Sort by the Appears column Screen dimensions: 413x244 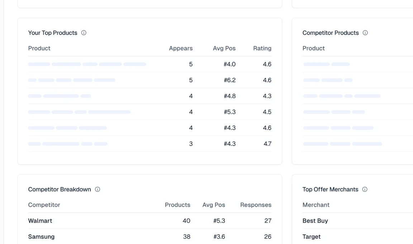pyautogui.click(x=181, y=48)
